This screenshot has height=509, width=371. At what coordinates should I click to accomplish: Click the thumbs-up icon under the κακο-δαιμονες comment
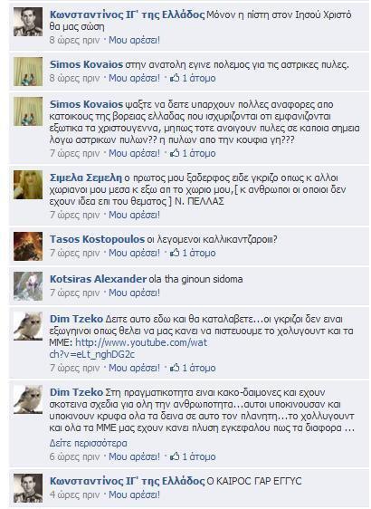point(175,456)
